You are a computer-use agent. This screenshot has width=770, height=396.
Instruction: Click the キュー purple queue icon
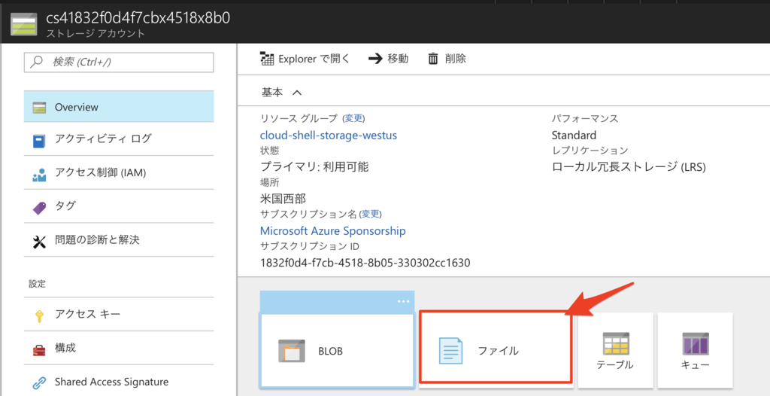(x=696, y=343)
